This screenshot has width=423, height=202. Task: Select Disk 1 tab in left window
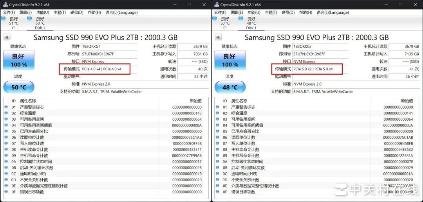tap(40, 23)
